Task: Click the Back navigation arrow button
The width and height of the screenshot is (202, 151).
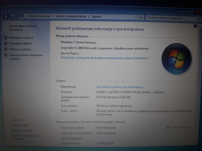Action: pos(6,16)
